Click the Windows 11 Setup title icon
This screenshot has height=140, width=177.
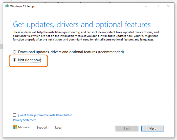[7, 6]
